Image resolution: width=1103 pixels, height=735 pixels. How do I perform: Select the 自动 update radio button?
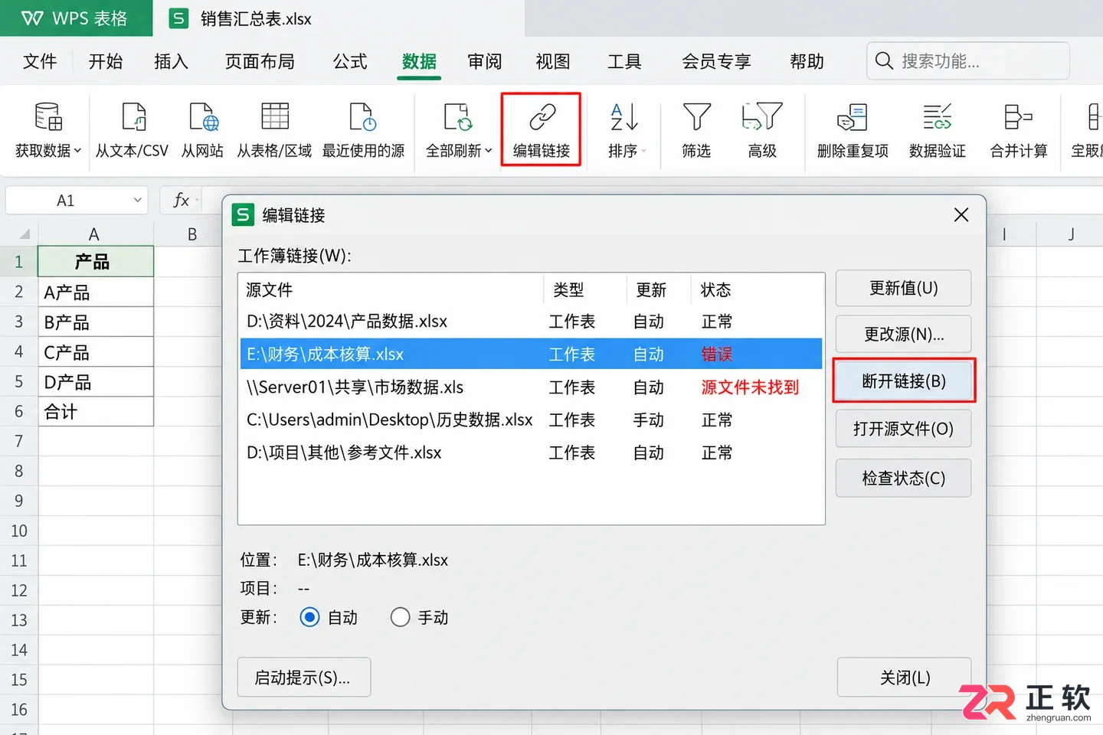click(x=309, y=617)
